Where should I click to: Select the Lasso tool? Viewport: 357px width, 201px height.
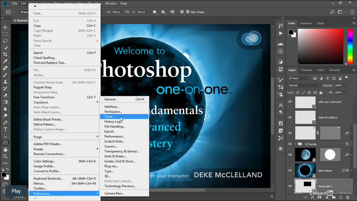coord(5,41)
